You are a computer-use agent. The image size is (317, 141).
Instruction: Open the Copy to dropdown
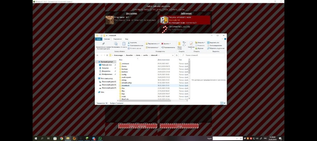click(152, 47)
